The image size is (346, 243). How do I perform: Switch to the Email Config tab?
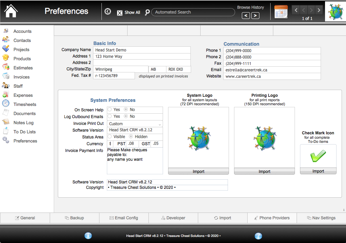tap(124, 218)
